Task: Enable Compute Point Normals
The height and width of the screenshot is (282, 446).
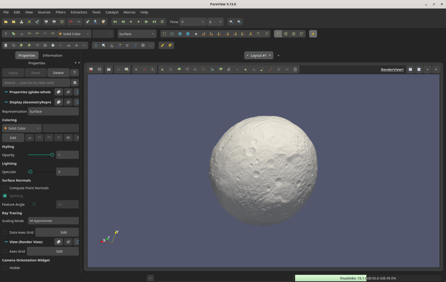Action: point(5,188)
